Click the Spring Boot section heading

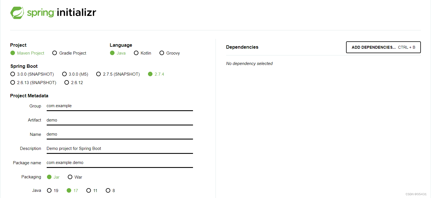click(x=24, y=66)
